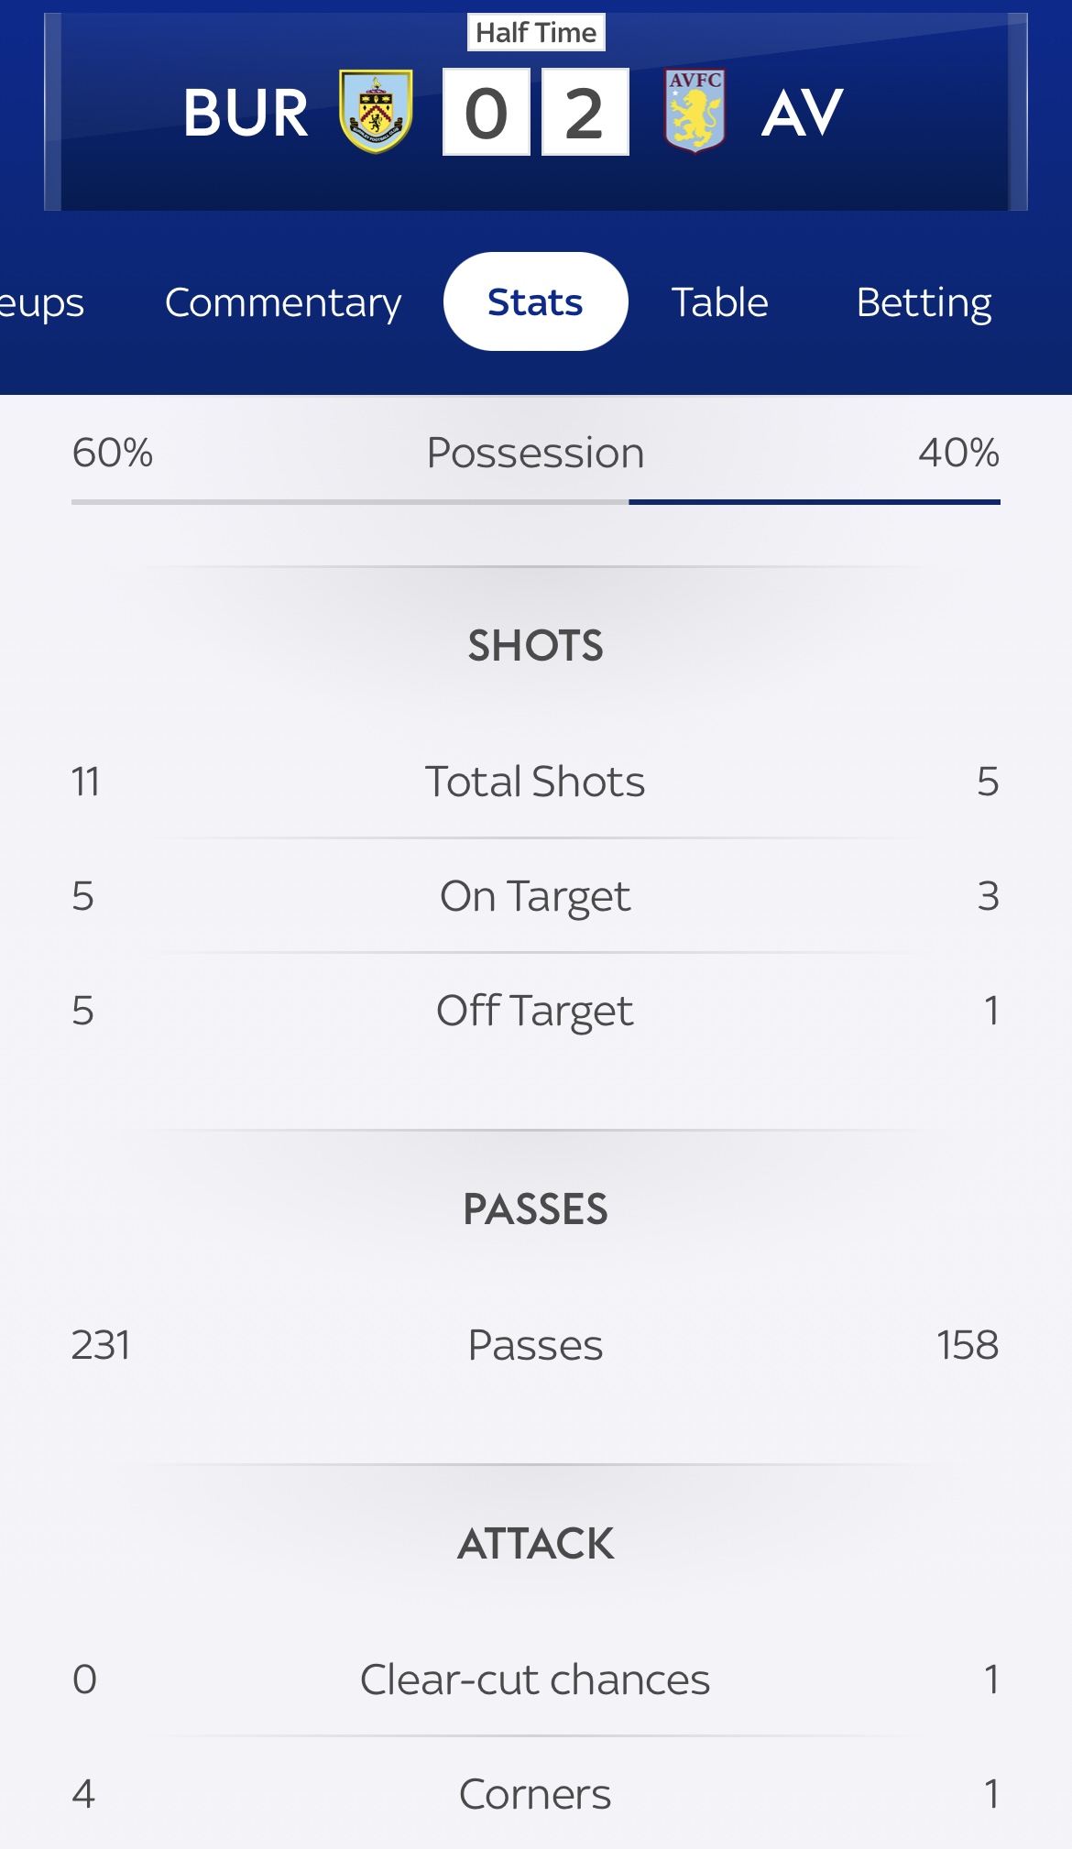Viewport: 1072px width, 1849px height.
Task: Switch to the Table tab
Action: [719, 302]
